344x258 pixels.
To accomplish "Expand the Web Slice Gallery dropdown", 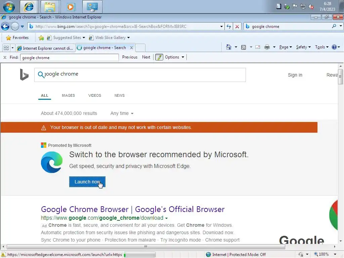I will pos(128,38).
